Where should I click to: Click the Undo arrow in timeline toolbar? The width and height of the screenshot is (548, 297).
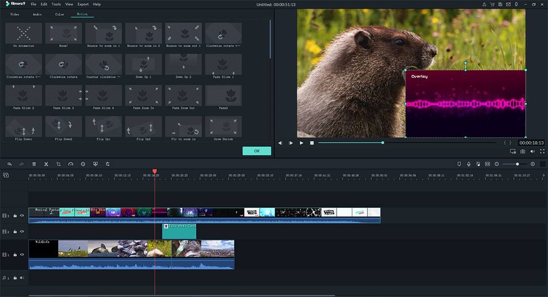click(x=9, y=164)
